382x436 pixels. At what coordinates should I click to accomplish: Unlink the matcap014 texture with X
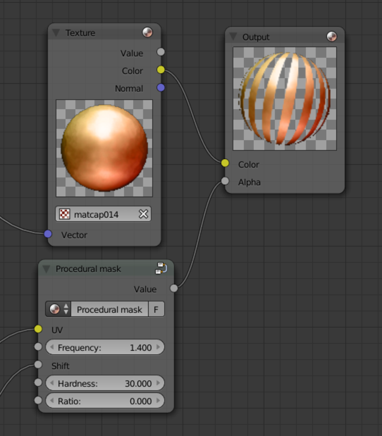(x=144, y=214)
